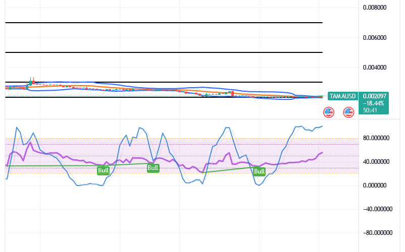Click the -18.44% change value
The height and width of the screenshot is (252, 405).
(373, 103)
